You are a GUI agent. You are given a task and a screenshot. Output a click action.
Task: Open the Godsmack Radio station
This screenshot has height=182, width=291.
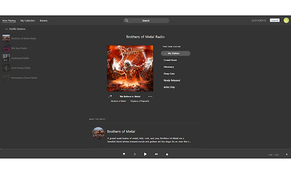[x=20, y=58]
